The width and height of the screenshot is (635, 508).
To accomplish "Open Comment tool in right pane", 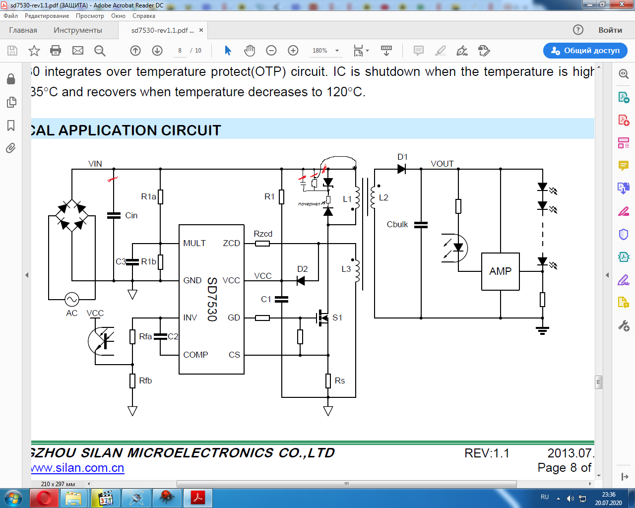I will (624, 166).
